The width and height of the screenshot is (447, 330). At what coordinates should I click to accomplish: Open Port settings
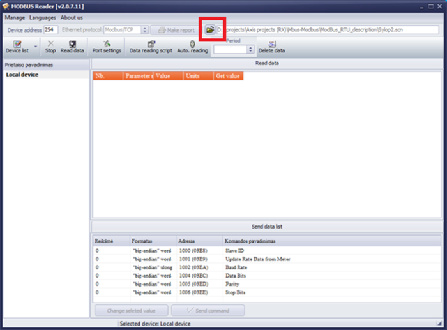click(107, 47)
